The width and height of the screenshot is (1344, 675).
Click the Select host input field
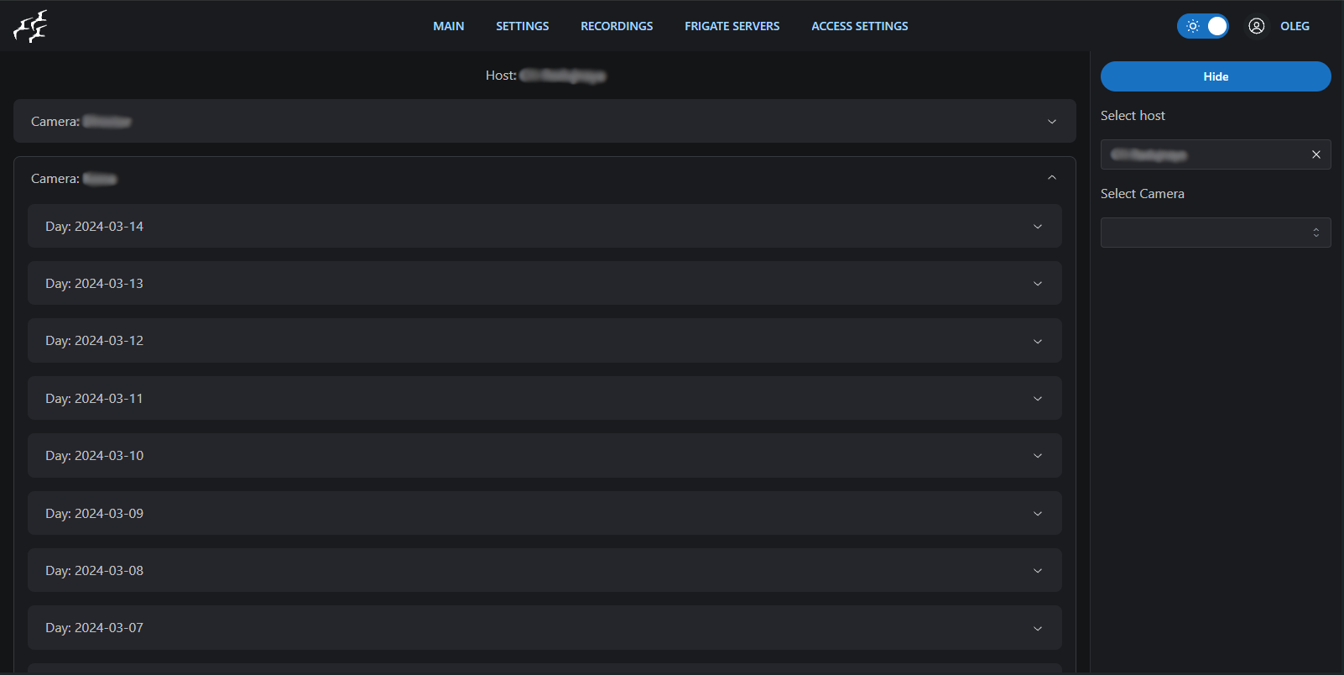point(1204,154)
